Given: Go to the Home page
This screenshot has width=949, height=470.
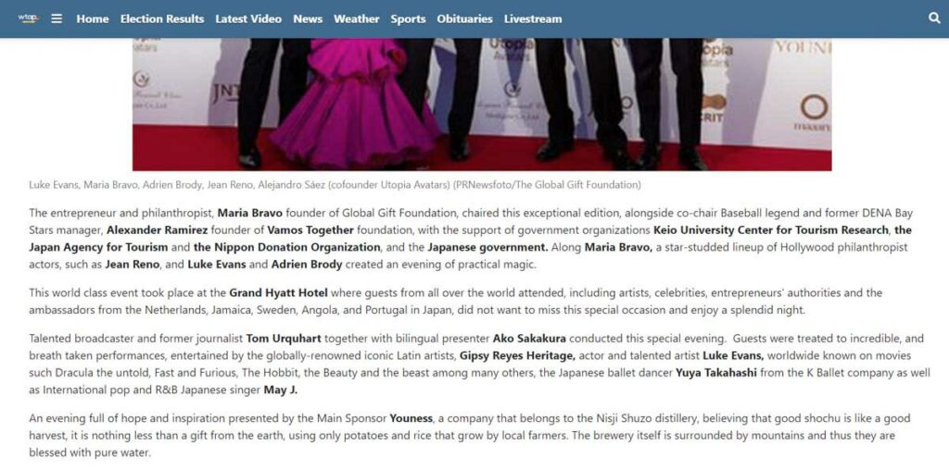Looking at the screenshot, I should (93, 19).
